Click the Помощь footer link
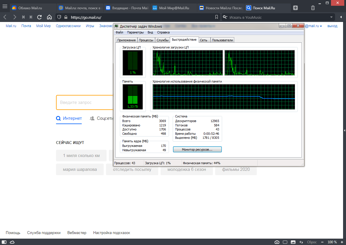Image resolution: width=346 pixels, height=245 pixels. (13, 233)
